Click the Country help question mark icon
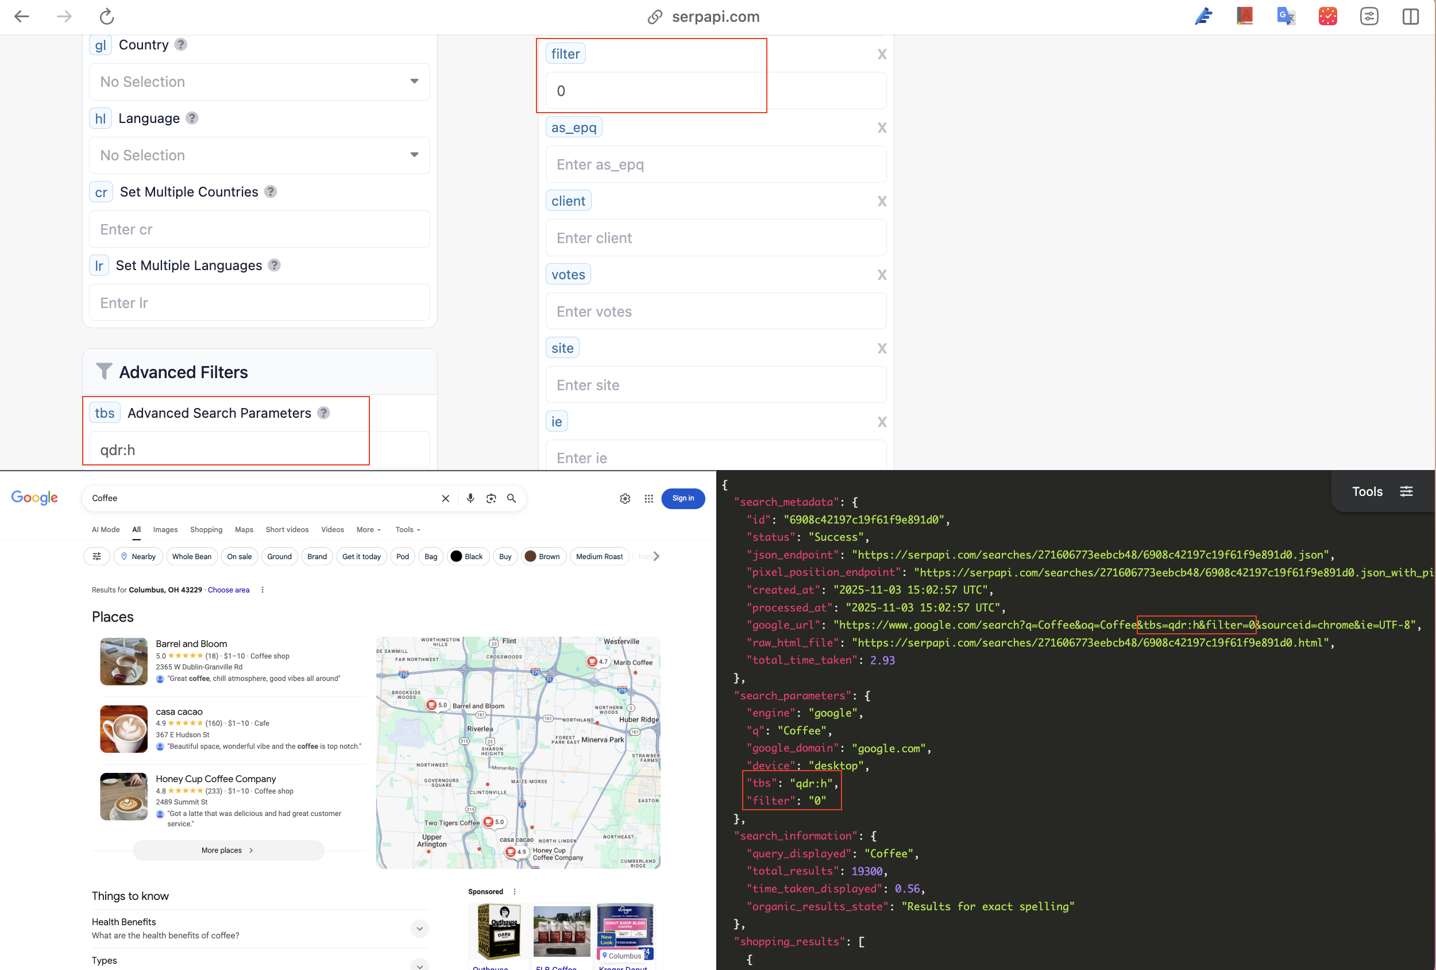The width and height of the screenshot is (1436, 970). click(180, 44)
